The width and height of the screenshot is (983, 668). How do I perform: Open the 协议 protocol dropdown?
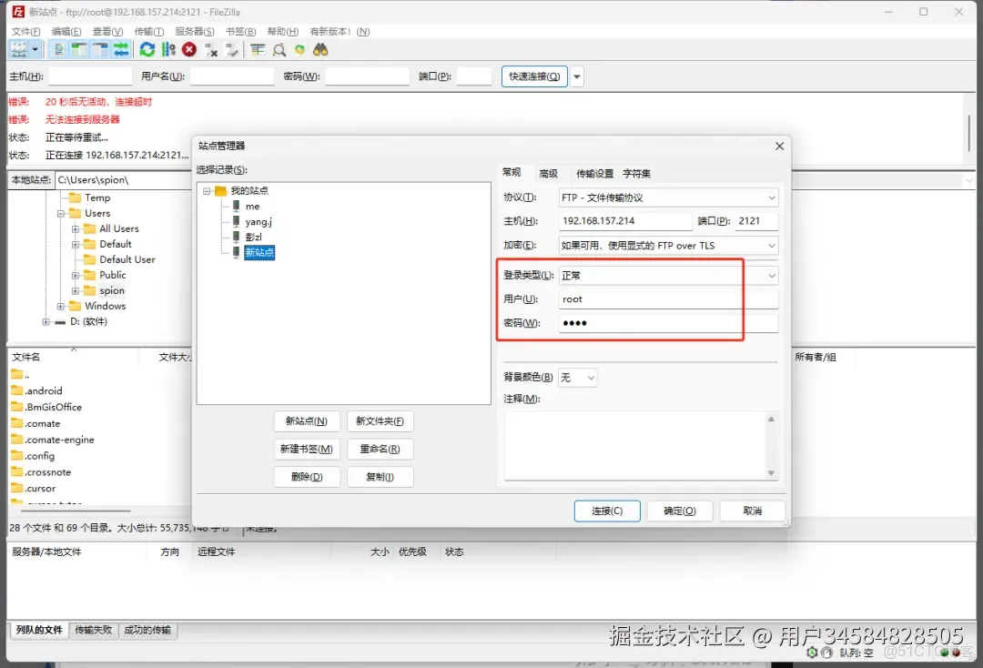tap(668, 197)
